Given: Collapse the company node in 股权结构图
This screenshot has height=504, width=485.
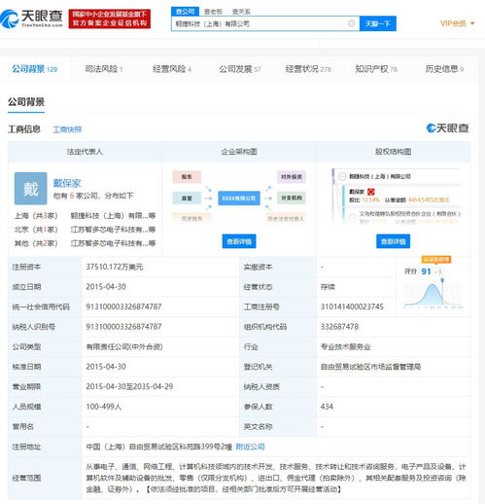Looking at the screenshot, I should (342, 176).
